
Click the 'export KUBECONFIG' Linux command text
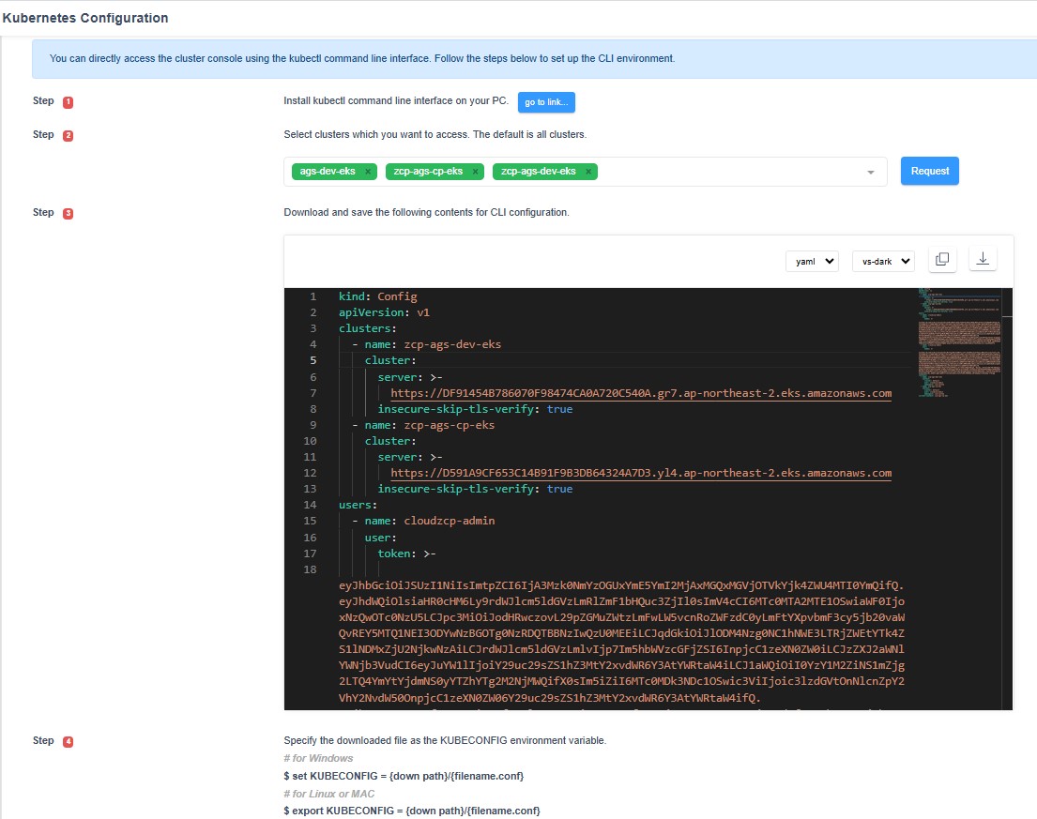click(412, 811)
